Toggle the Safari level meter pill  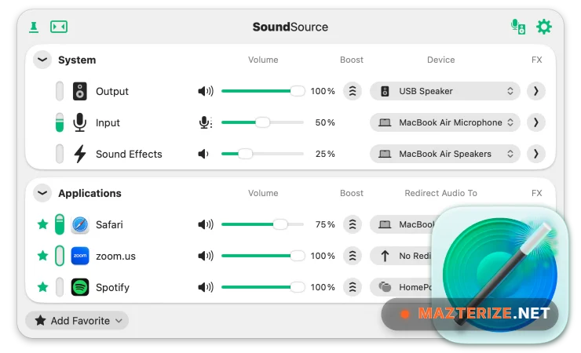pos(60,224)
